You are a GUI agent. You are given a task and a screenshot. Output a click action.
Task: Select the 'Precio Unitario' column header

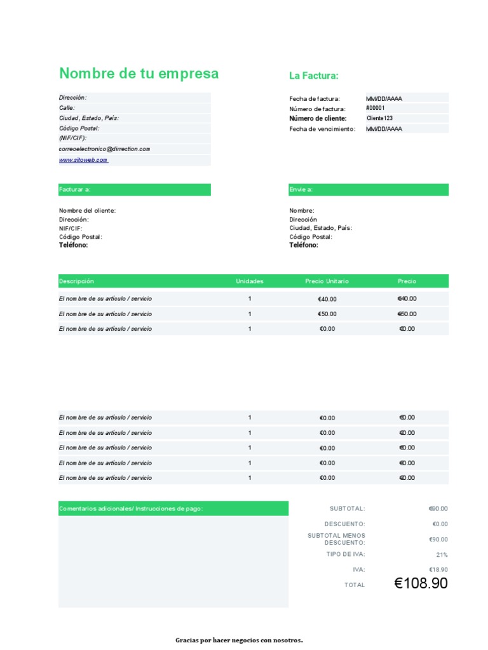tap(327, 281)
